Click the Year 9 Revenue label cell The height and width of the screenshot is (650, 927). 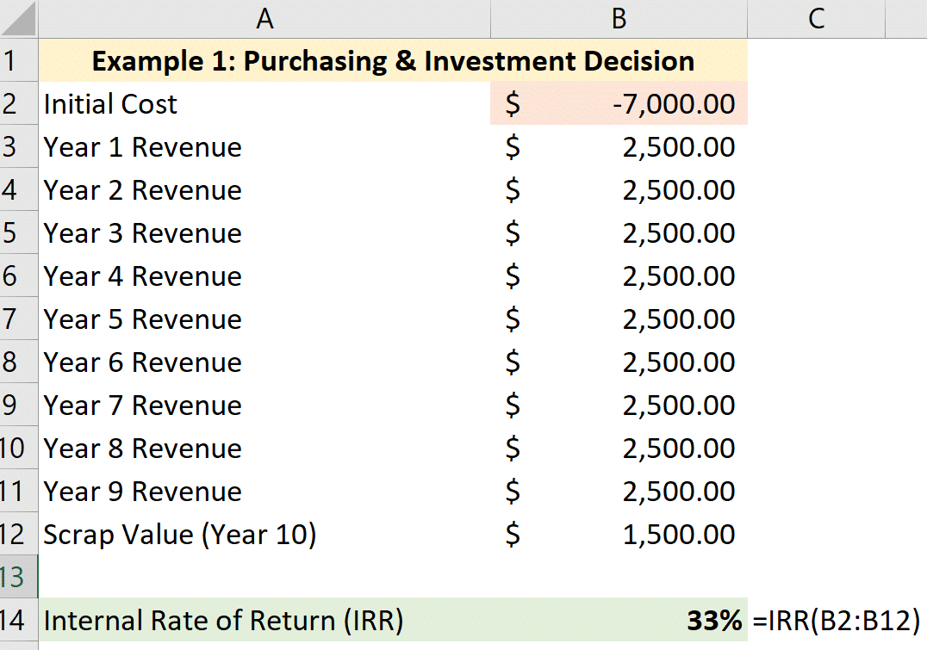172,491
